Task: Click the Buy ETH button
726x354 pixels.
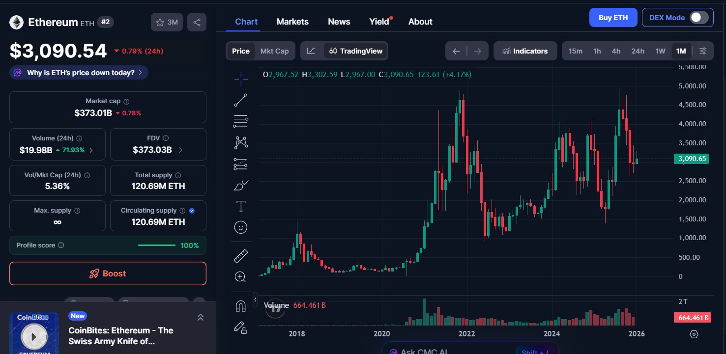Action: coord(613,17)
